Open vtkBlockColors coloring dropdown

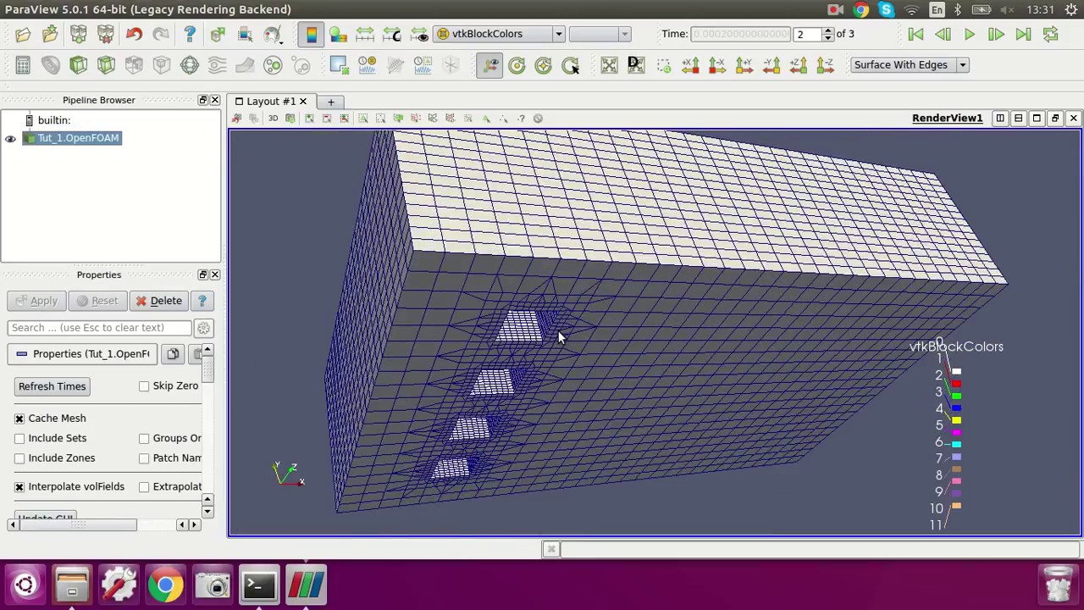[x=499, y=34]
